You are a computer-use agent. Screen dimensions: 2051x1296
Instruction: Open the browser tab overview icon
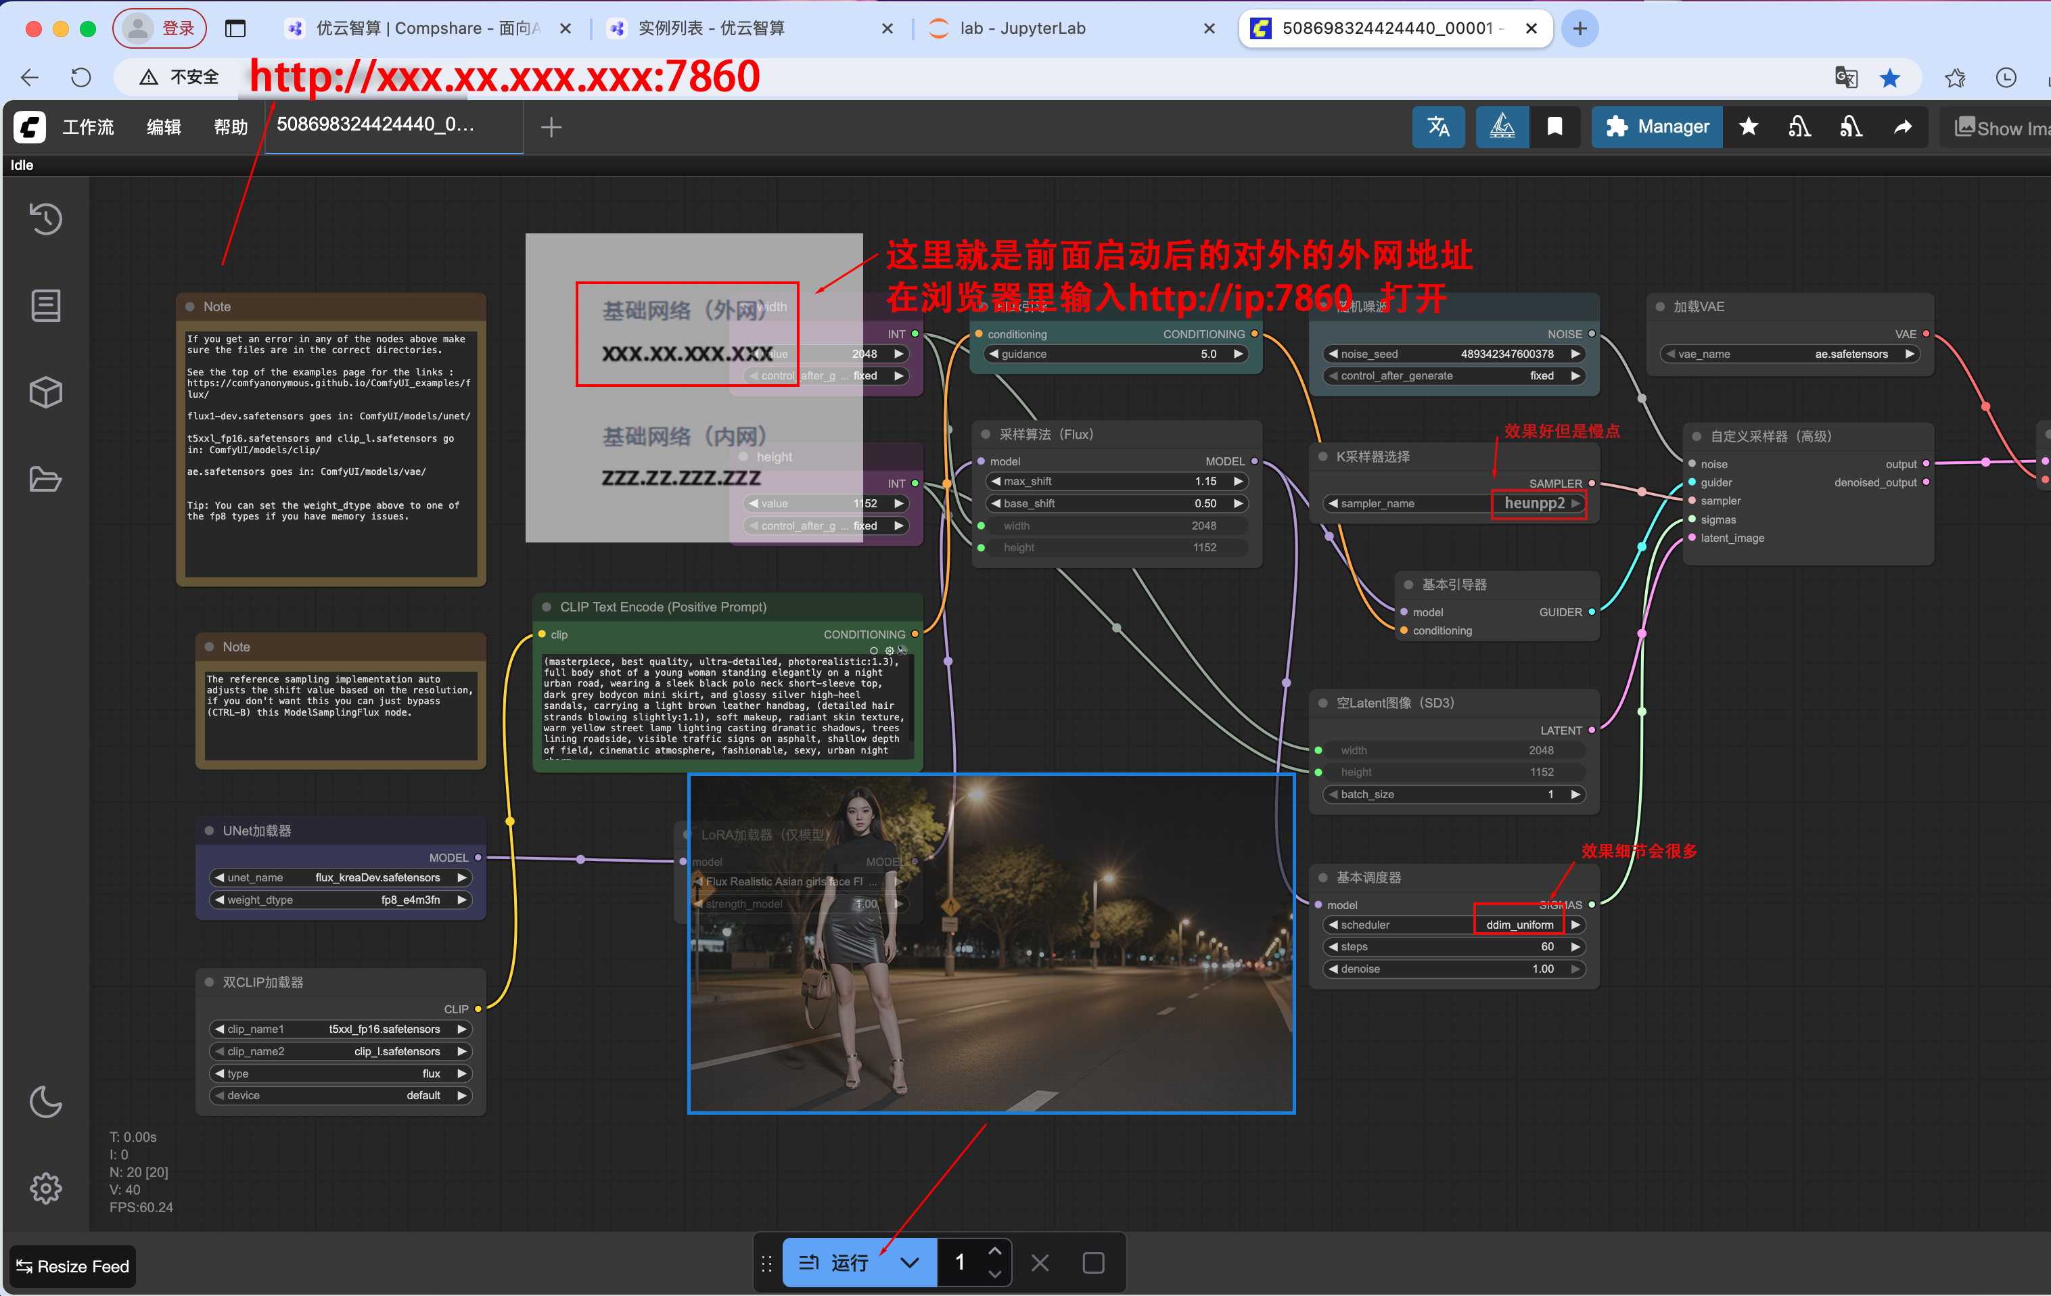pyautogui.click(x=235, y=28)
